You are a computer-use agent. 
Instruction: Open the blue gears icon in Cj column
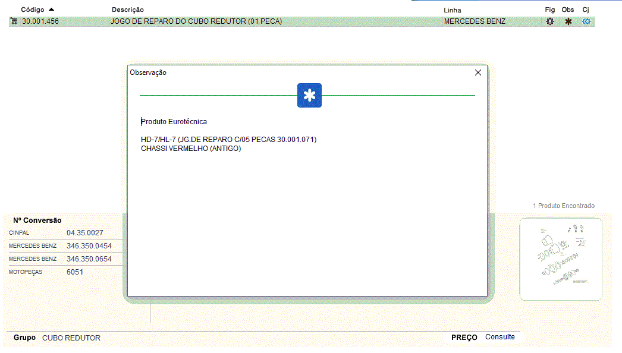tap(586, 21)
